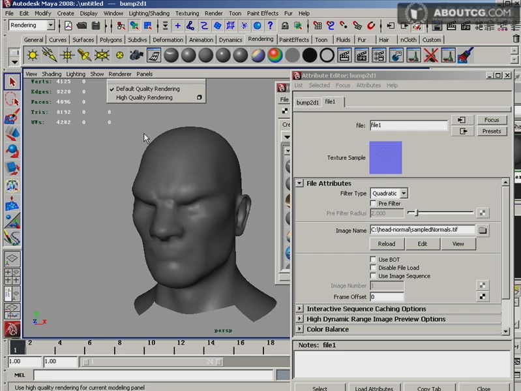Click the Reload image button
The image size is (521, 391).
point(387,243)
